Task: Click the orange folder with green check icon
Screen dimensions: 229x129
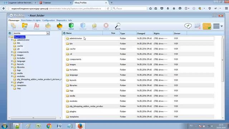Action: click(207, 26)
